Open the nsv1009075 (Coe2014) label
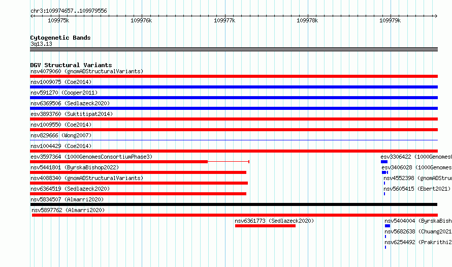 (61, 82)
